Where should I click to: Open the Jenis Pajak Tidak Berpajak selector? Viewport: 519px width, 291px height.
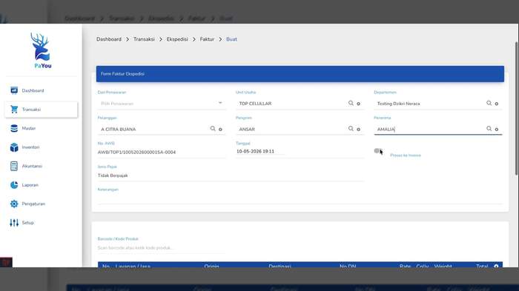point(231,175)
